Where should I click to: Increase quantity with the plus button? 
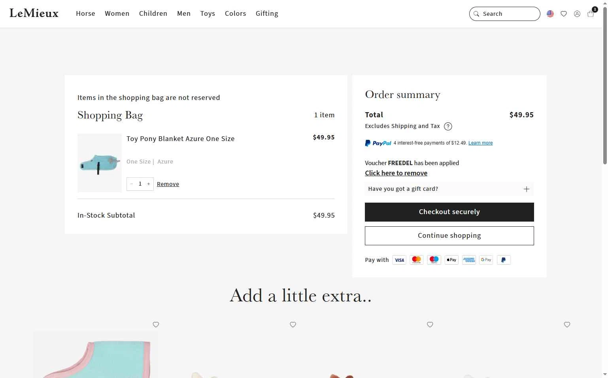click(x=149, y=184)
